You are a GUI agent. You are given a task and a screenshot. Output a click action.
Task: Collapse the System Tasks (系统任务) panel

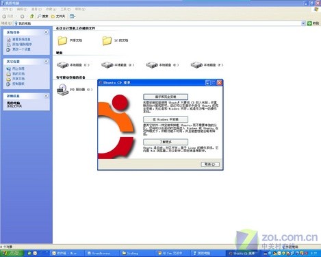[46, 32]
